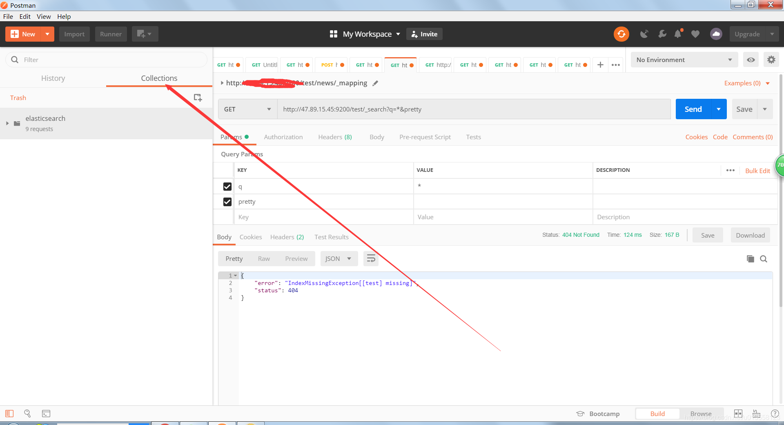Switch to the Authorization tab
The image size is (784, 425).
283,137
